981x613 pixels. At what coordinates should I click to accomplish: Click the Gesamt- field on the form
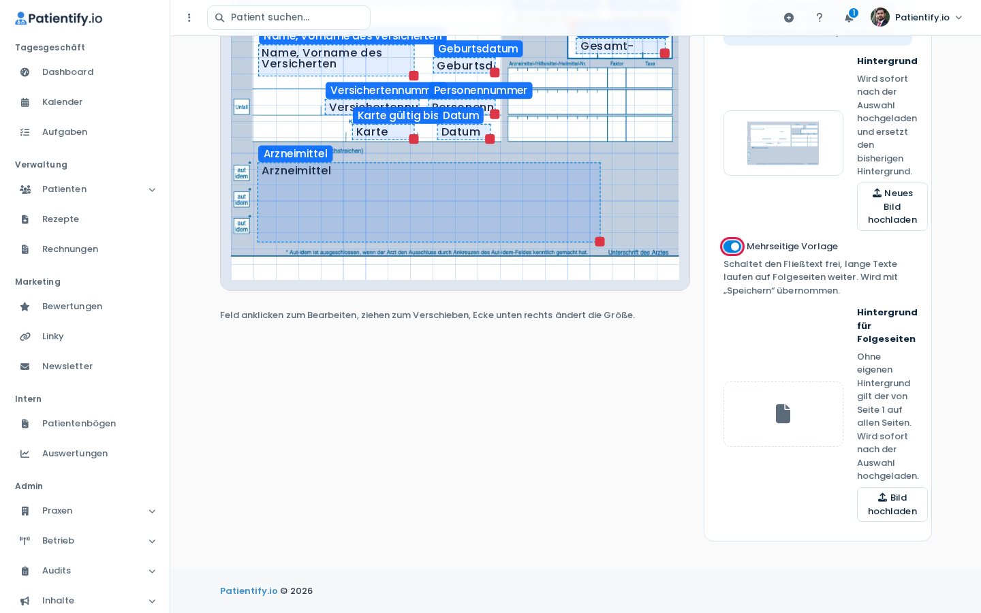[621, 46]
